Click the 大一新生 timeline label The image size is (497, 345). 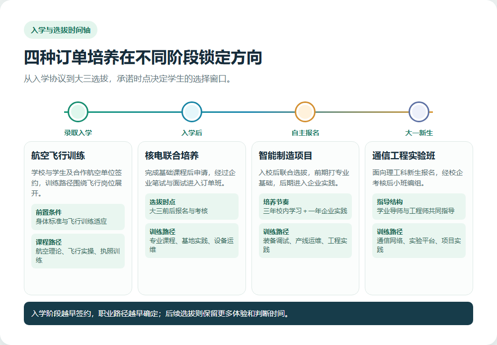419,133
